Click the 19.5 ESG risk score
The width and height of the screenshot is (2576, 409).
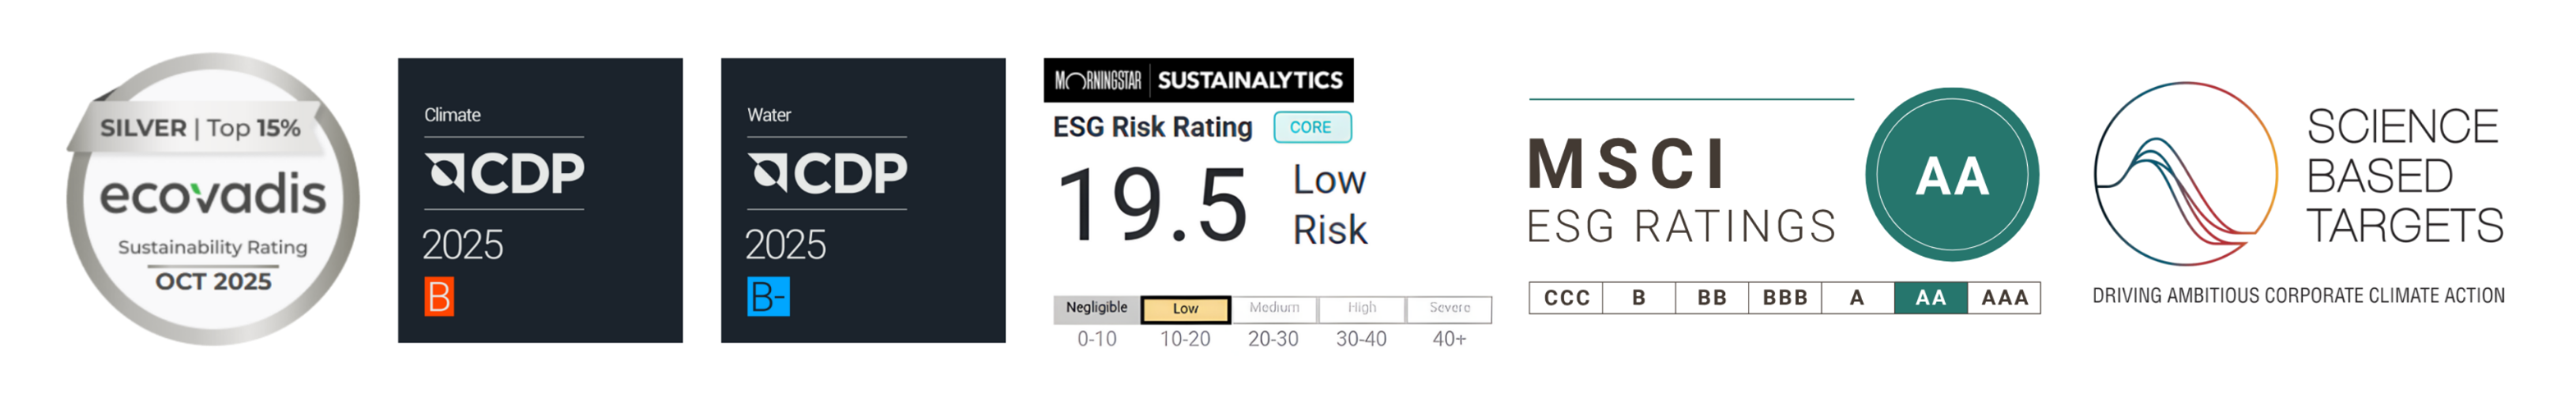click(x=1152, y=206)
